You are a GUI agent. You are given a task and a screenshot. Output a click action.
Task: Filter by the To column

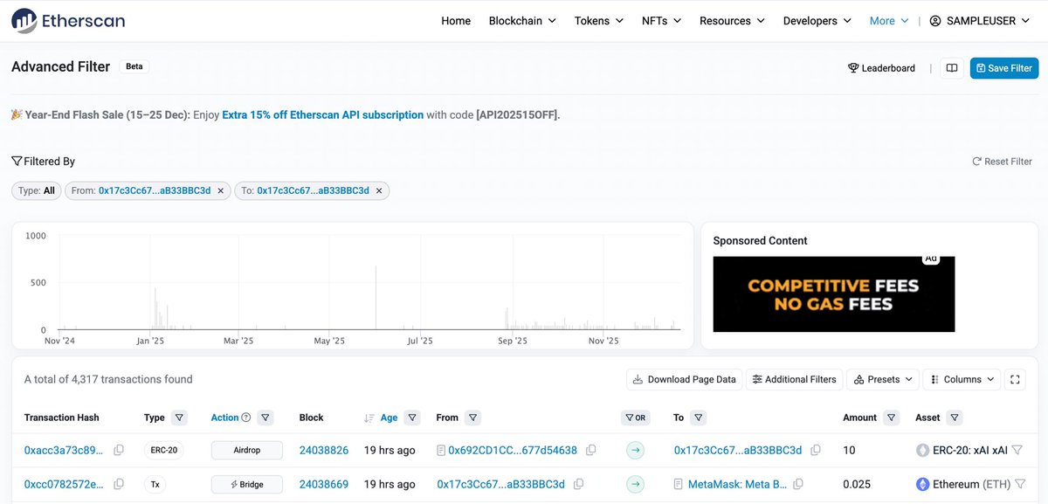click(x=700, y=418)
